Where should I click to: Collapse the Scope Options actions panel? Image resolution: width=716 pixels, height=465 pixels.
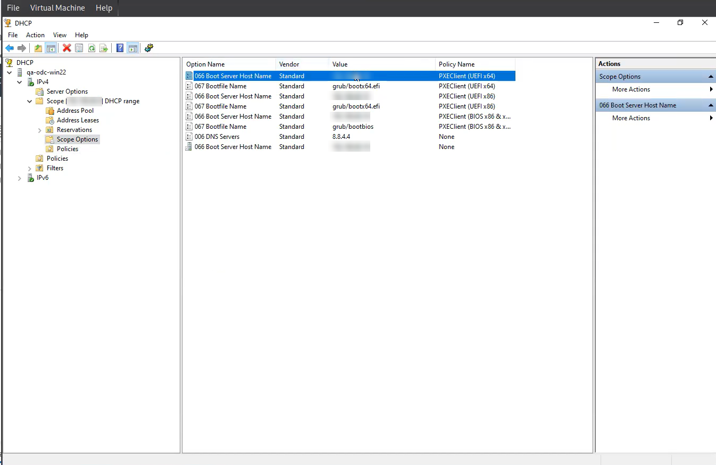coord(711,76)
